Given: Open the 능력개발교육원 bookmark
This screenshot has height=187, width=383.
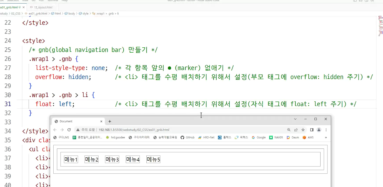Looking at the screenshot, I should (165, 137).
